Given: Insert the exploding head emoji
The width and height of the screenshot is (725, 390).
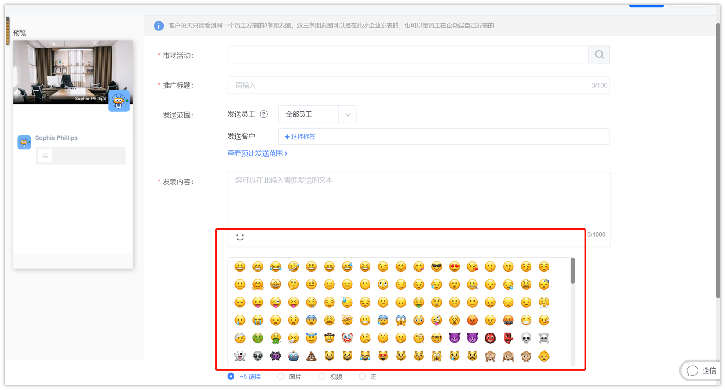Looking at the screenshot, I should 347,320.
